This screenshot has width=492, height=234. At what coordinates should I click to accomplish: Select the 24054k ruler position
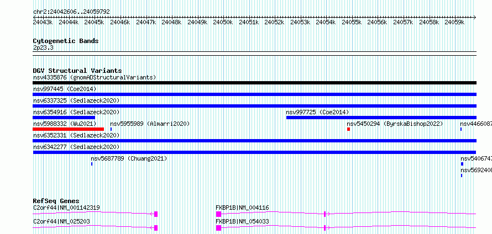[326, 22]
